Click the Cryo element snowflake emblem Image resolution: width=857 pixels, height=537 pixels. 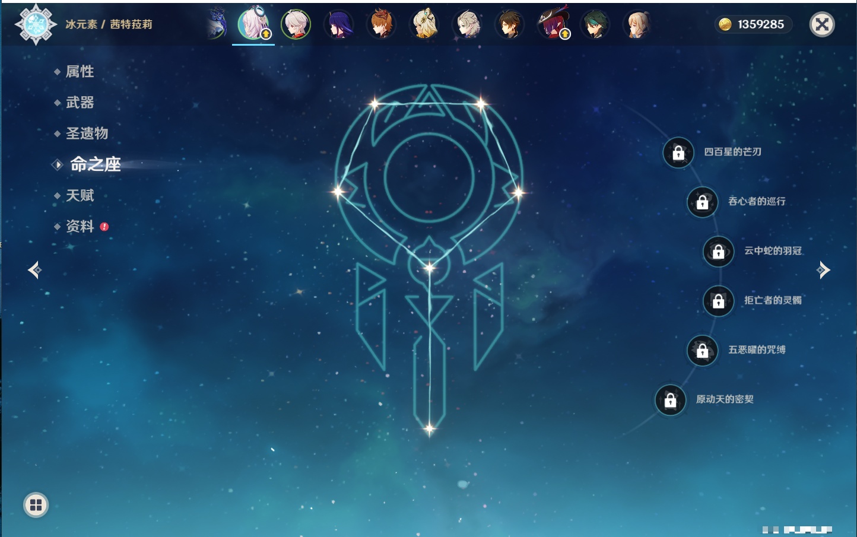coord(36,24)
